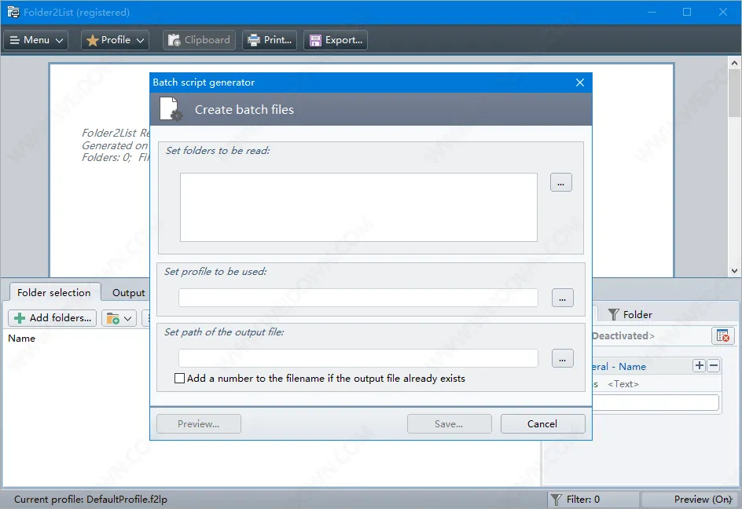Click the profile path input field
The height and width of the screenshot is (509, 742).
click(x=358, y=298)
